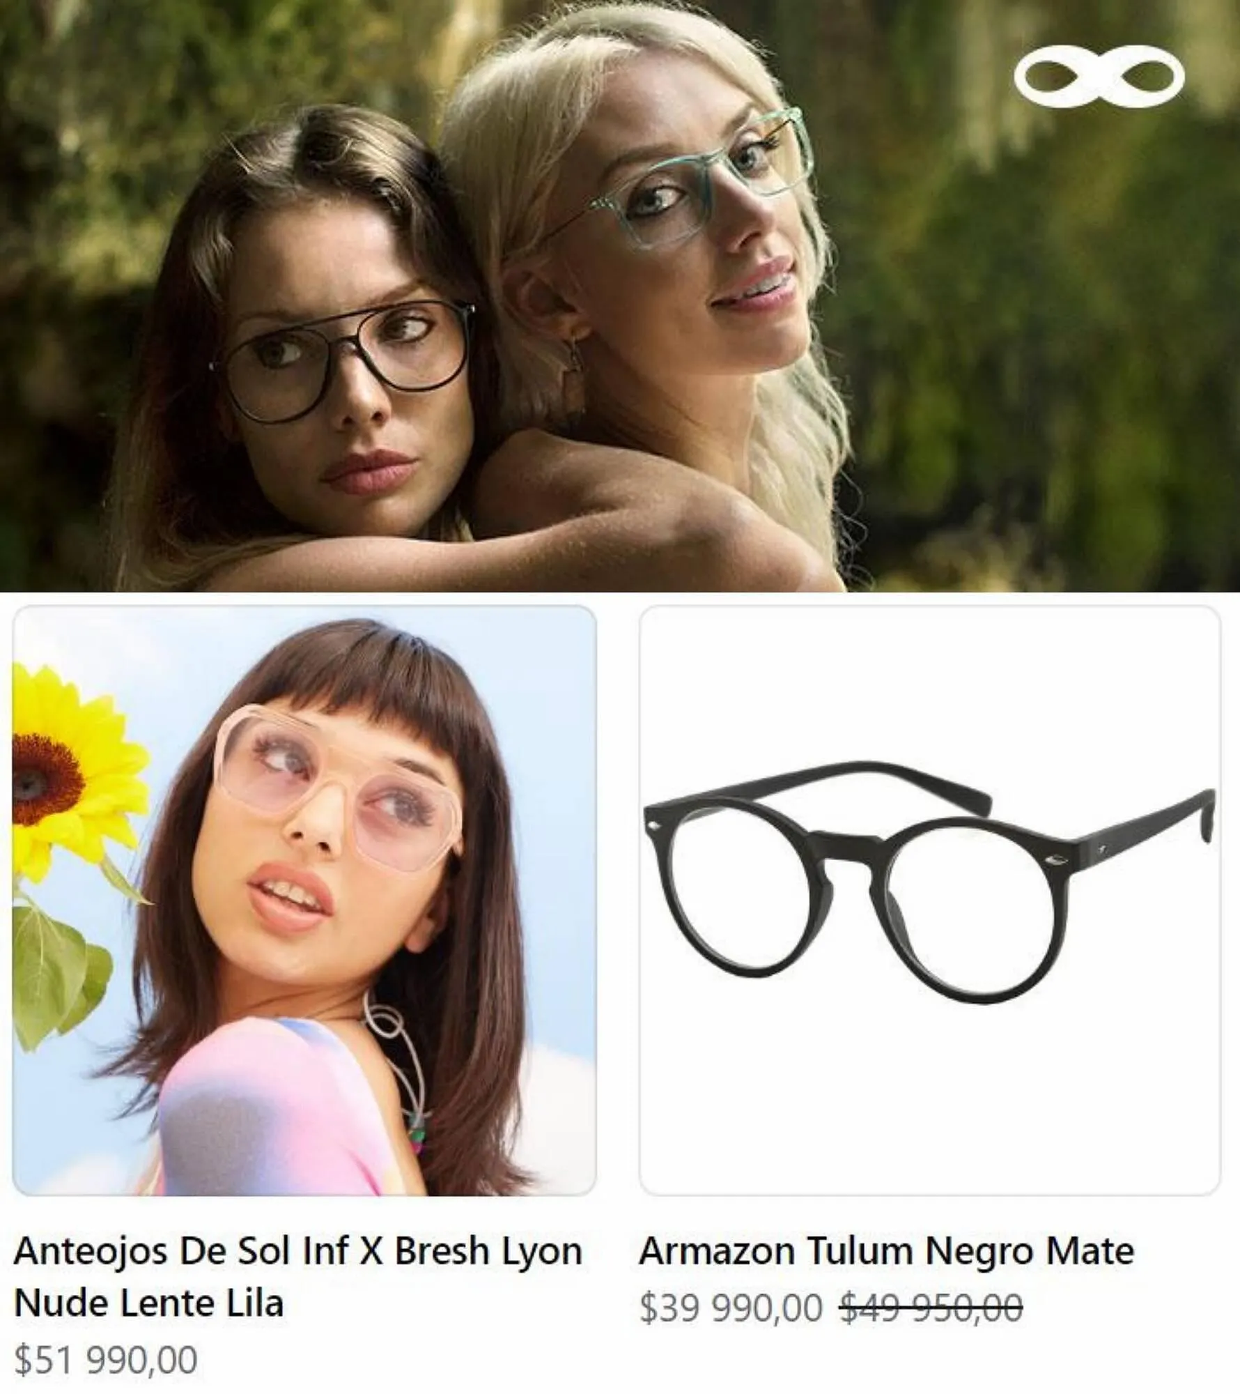Select the $51 990,00 price label
Viewport: 1240px width, 1394px height.
106,1359
